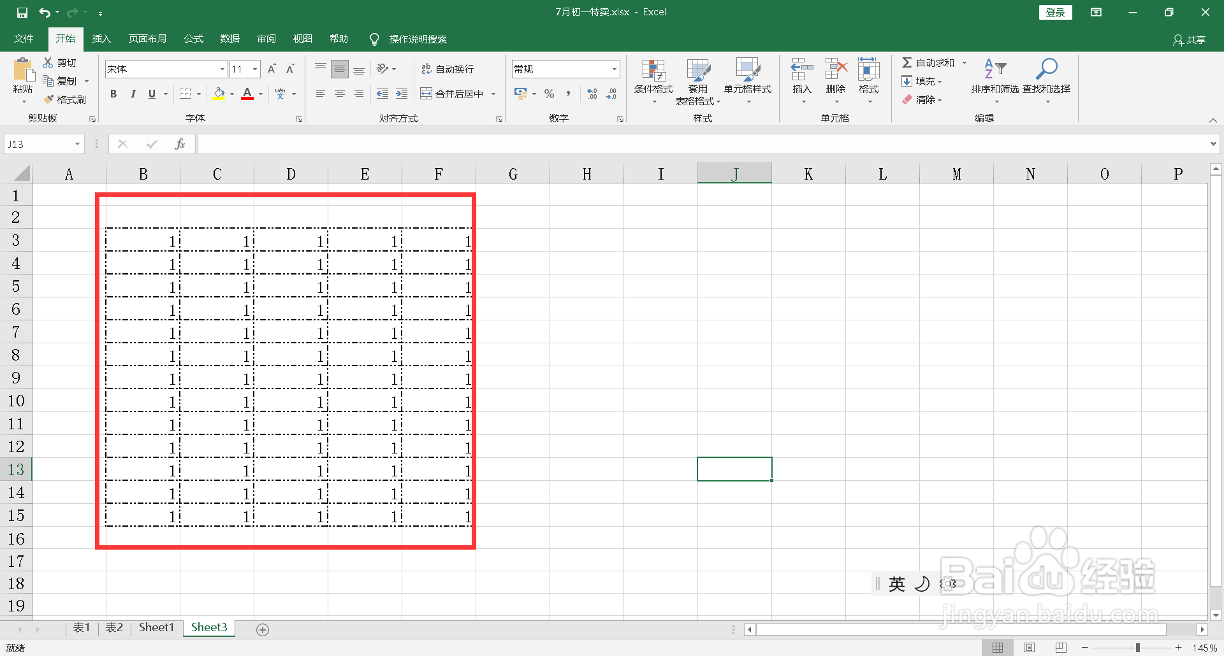This screenshot has height=656, width=1224.
Task: Open Cell Styles (单元格样式)
Action: pyautogui.click(x=748, y=80)
